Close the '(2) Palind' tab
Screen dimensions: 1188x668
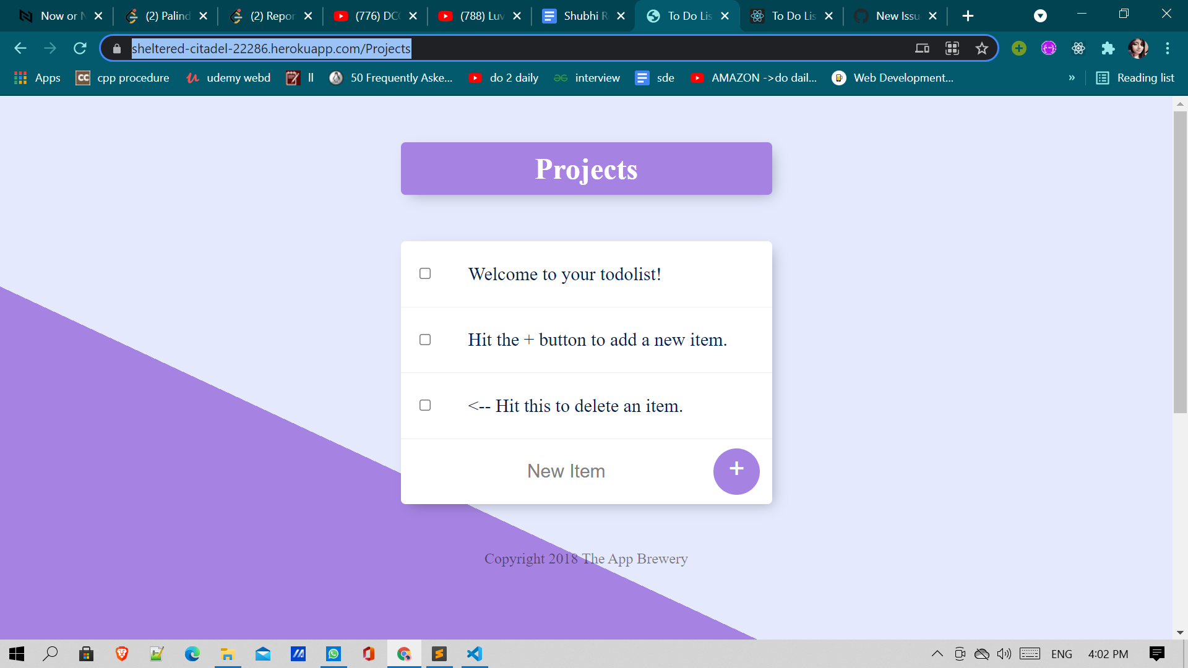click(204, 16)
